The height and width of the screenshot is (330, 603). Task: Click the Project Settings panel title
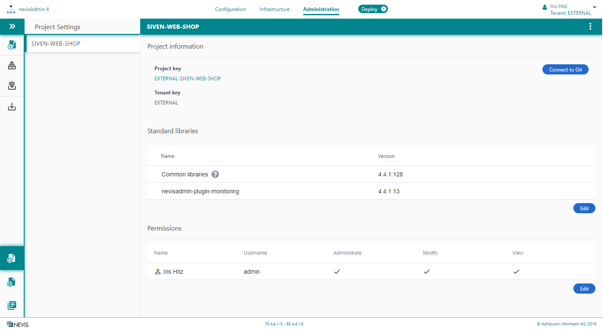tap(58, 27)
